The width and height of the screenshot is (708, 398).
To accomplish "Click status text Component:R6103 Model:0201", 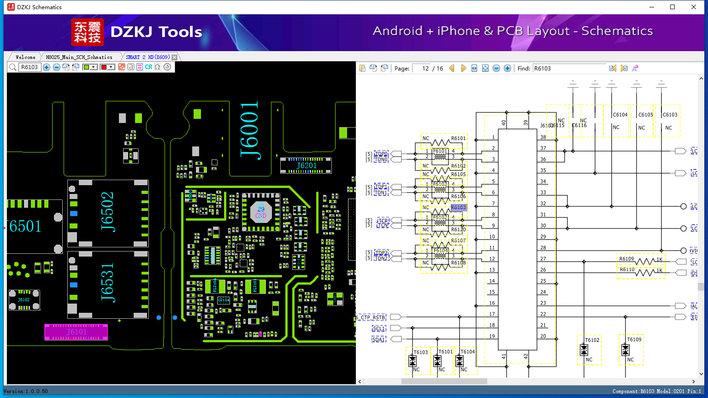I will [x=649, y=391].
